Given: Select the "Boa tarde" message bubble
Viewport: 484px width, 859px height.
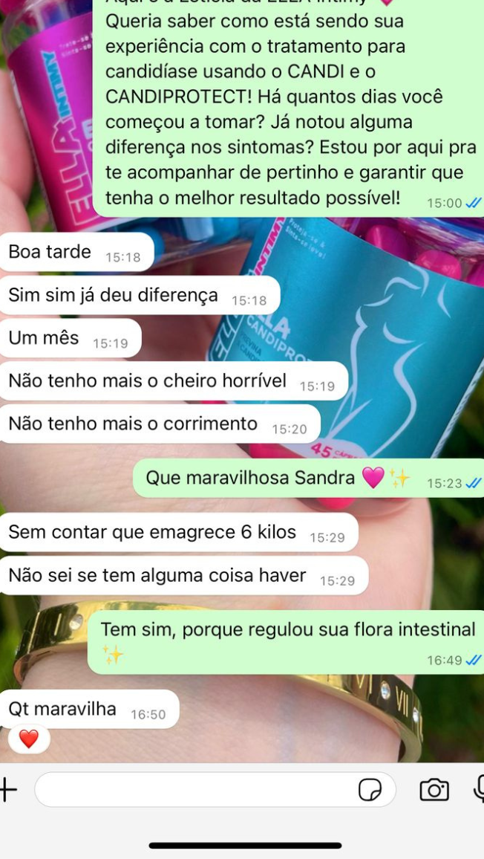Looking at the screenshot, I should (x=76, y=252).
